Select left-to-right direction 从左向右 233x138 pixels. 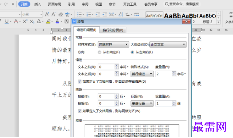pyautogui.click(x=132, y=52)
